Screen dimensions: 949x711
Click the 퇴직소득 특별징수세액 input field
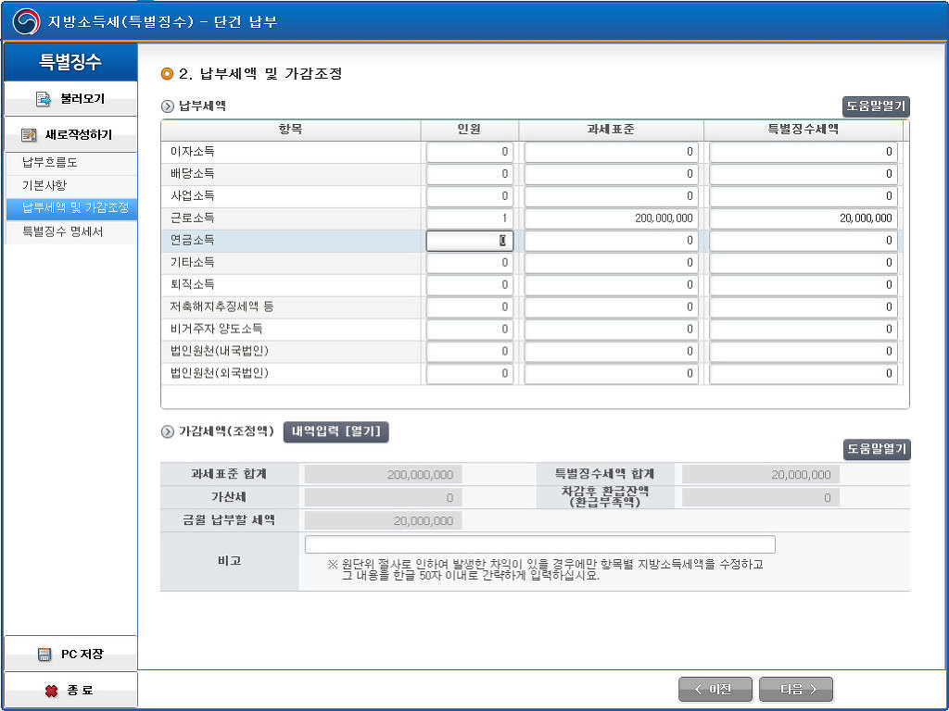(803, 285)
